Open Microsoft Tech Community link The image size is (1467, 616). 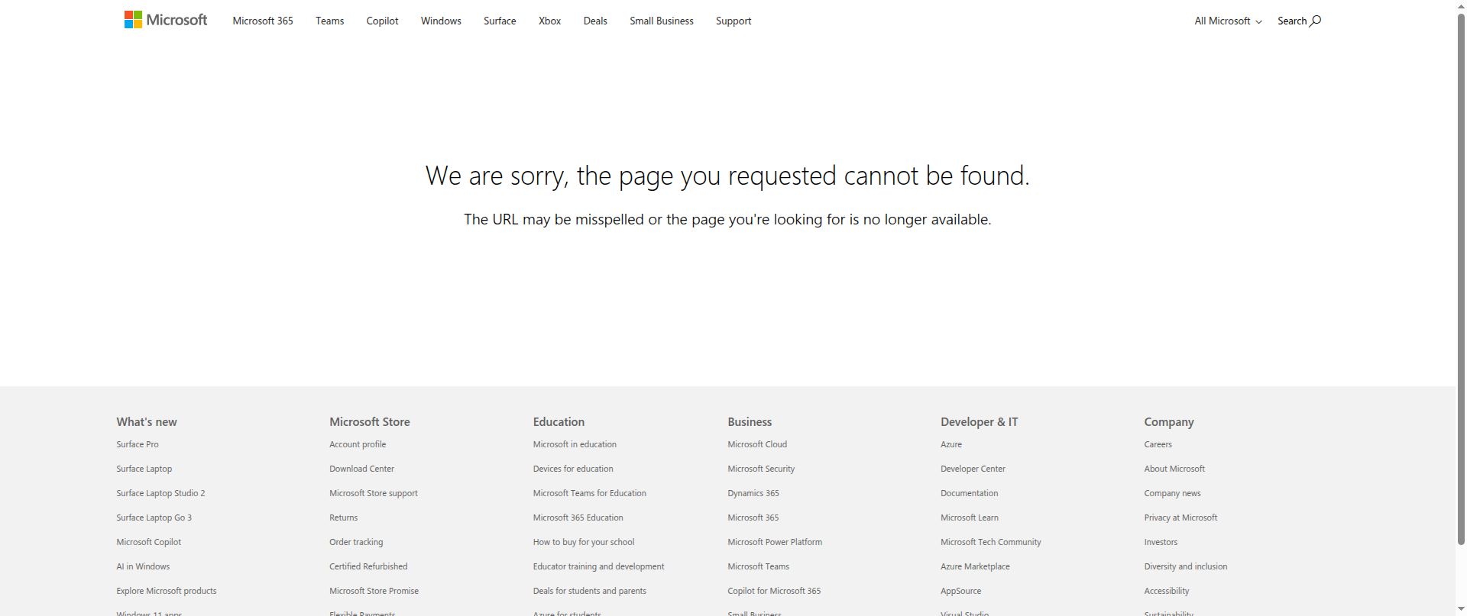click(x=991, y=542)
